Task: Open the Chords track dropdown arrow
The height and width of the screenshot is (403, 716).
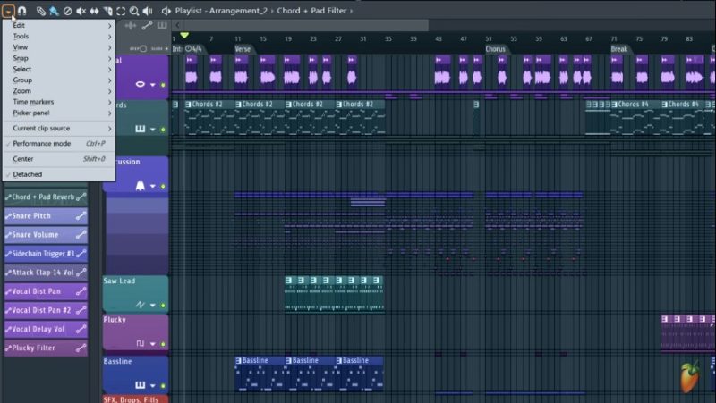Action: pyautogui.click(x=153, y=130)
